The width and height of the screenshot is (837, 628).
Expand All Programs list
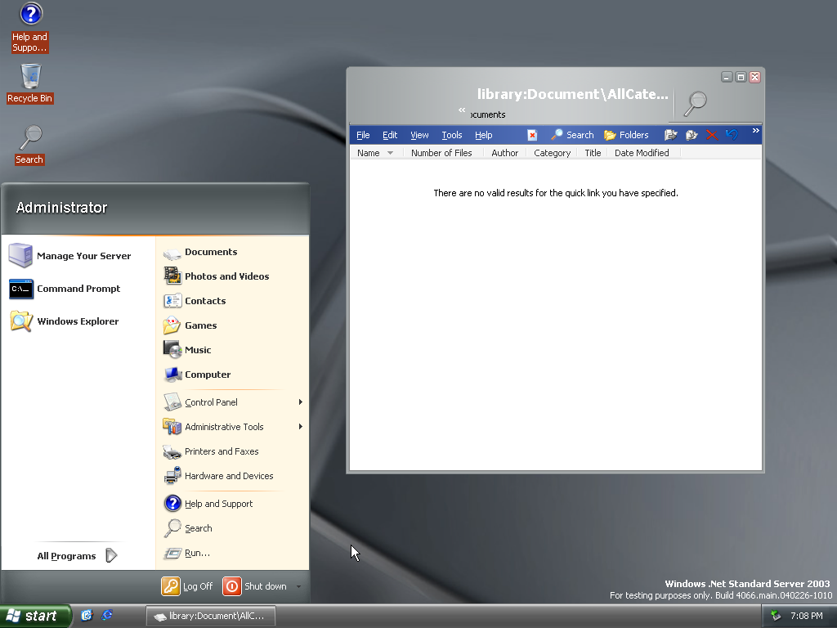[x=78, y=556]
